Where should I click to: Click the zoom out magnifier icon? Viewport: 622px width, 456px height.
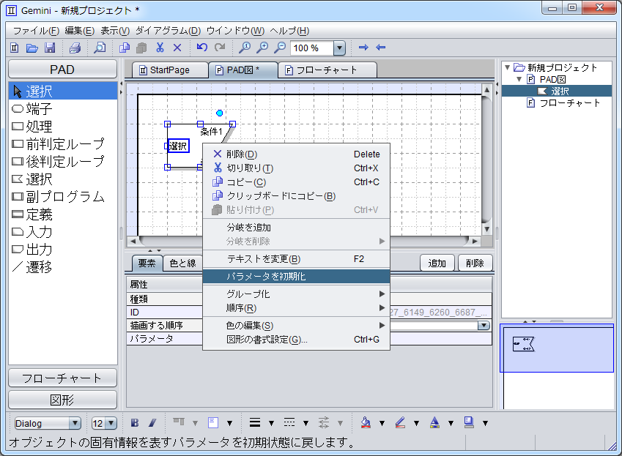coord(280,48)
